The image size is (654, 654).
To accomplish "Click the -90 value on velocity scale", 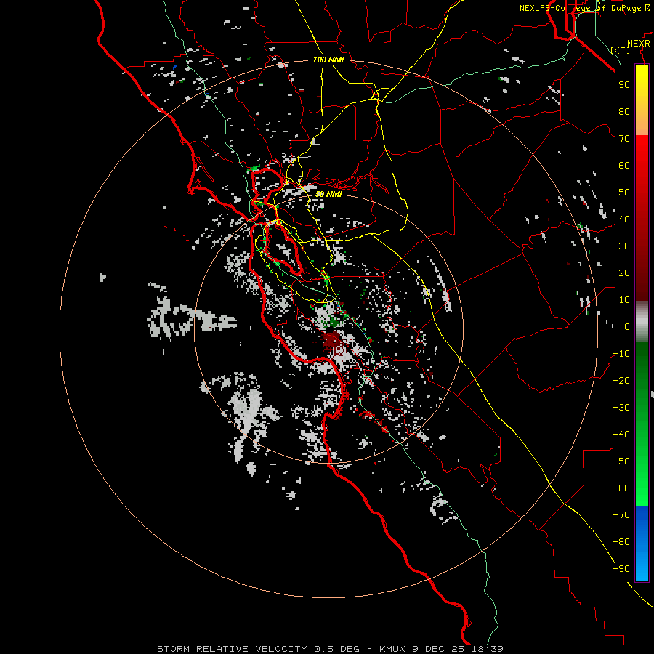I will (x=621, y=569).
